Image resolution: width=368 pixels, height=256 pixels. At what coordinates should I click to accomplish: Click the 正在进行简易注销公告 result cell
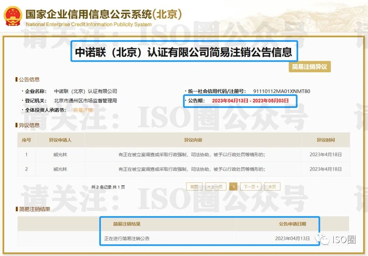click(x=126, y=238)
